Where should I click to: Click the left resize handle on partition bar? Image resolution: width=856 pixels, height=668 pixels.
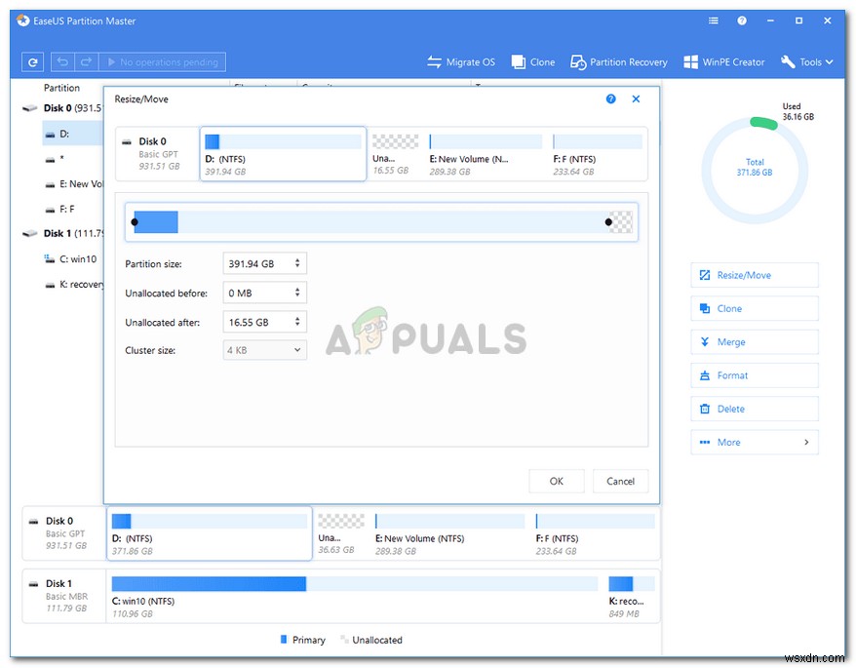coord(135,222)
